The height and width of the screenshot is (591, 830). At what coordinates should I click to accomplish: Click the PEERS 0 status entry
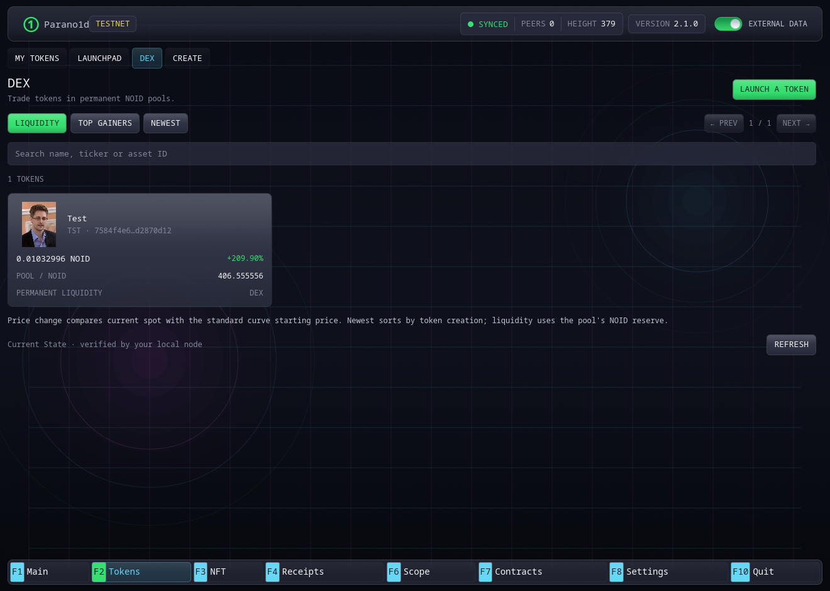pyautogui.click(x=538, y=24)
